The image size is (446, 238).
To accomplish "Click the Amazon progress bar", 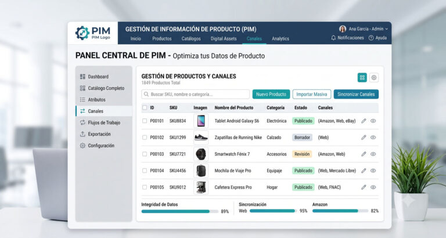I will 340,211.
